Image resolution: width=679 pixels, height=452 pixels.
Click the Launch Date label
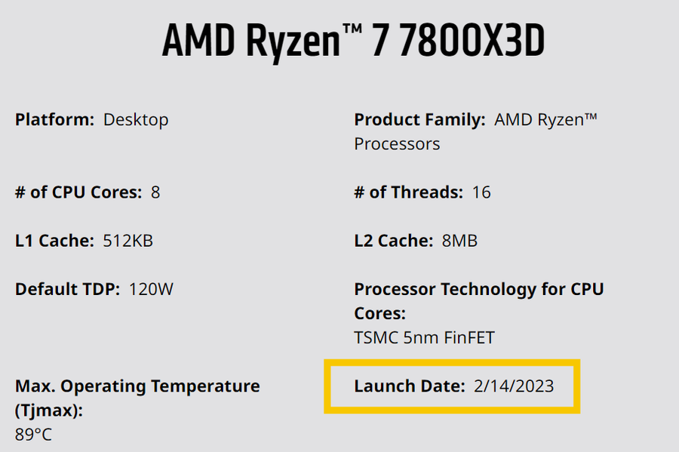point(410,386)
